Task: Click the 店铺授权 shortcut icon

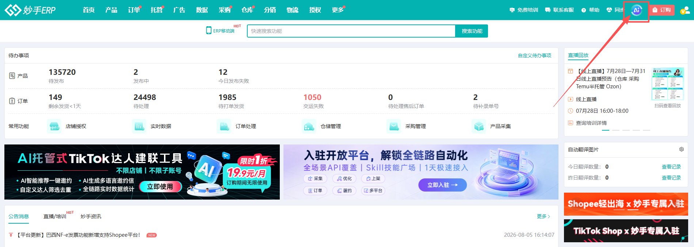Action: [x=54, y=126]
